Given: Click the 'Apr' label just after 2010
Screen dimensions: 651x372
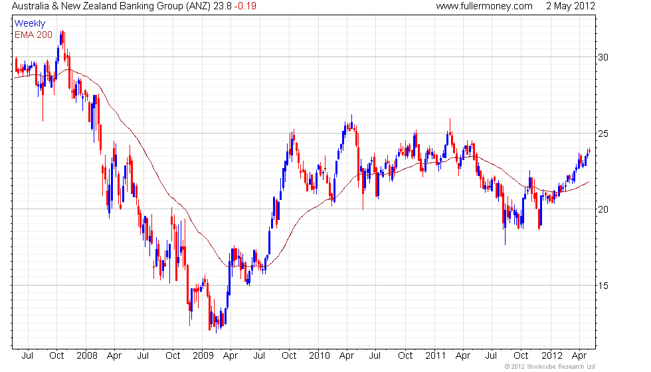Looking at the screenshot, I should point(347,356).
